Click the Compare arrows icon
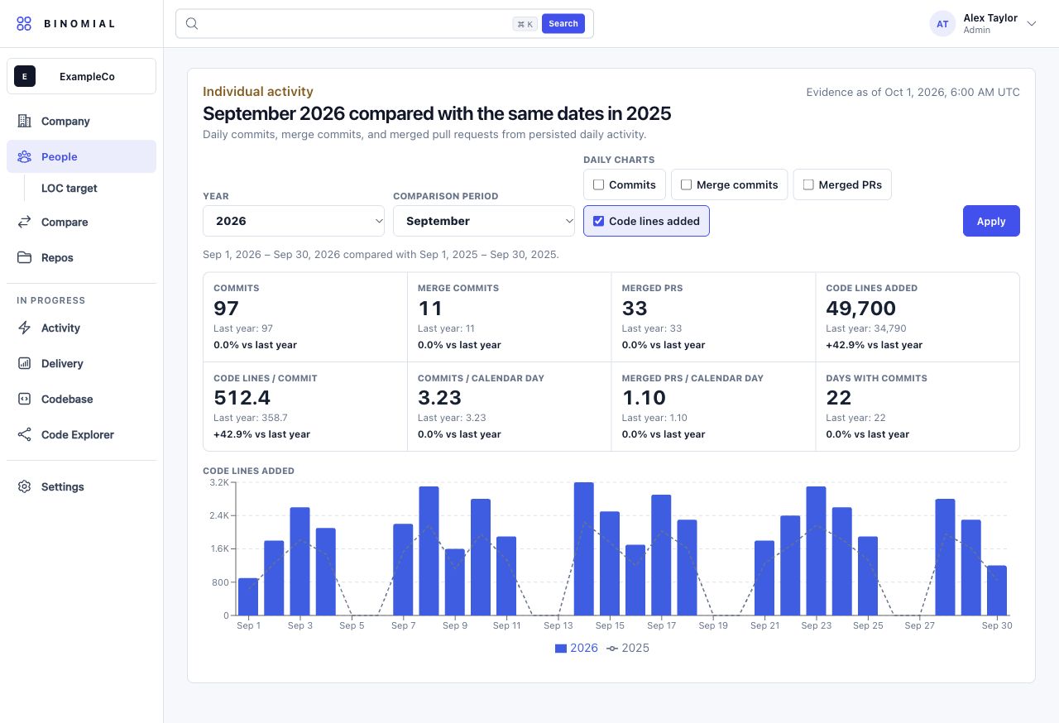Viewport: 1059px width, 723px height. coord(25,222)
